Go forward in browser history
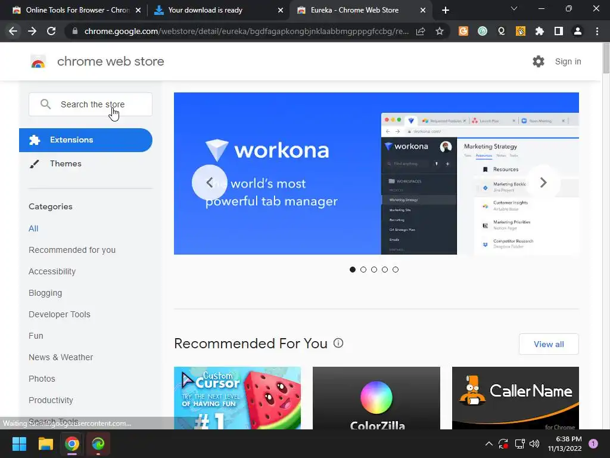The image size is (610, 458). 32,31
